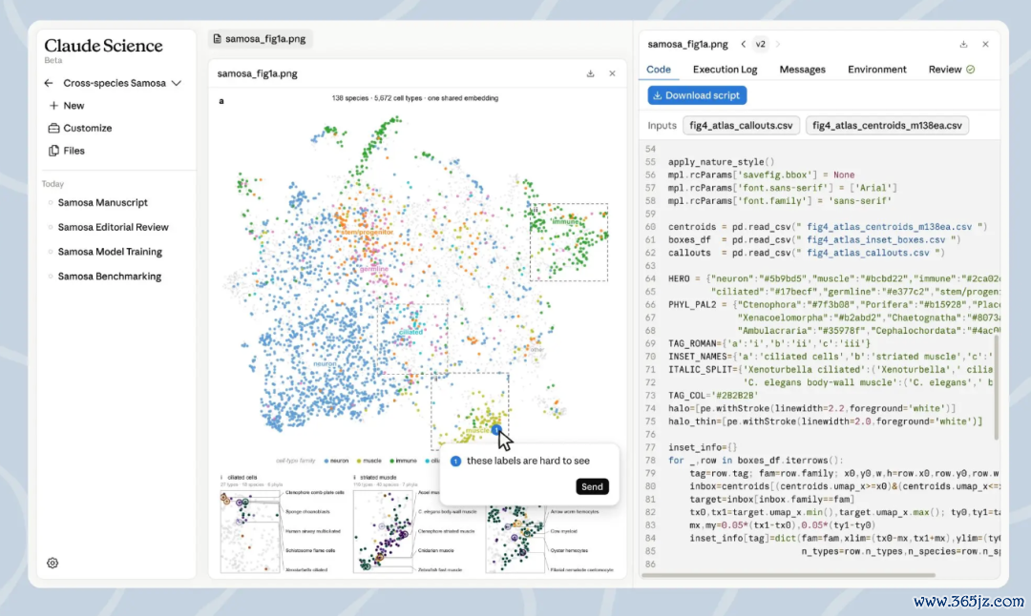Download file from the right panel header
Screen dimensions: 1031x616
pos(963,44)
